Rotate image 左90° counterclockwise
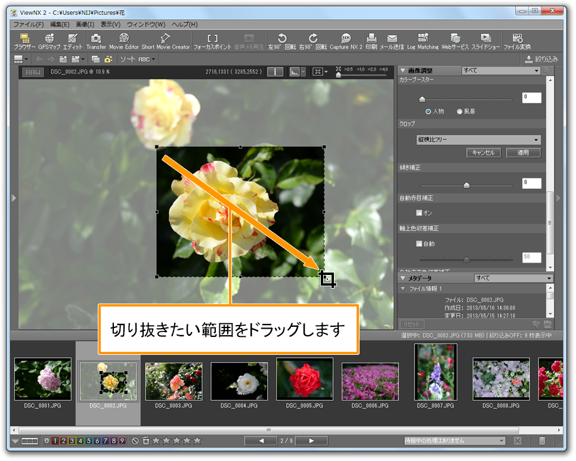The height and width of the screenshot is (461, 576). click(282, 42)
